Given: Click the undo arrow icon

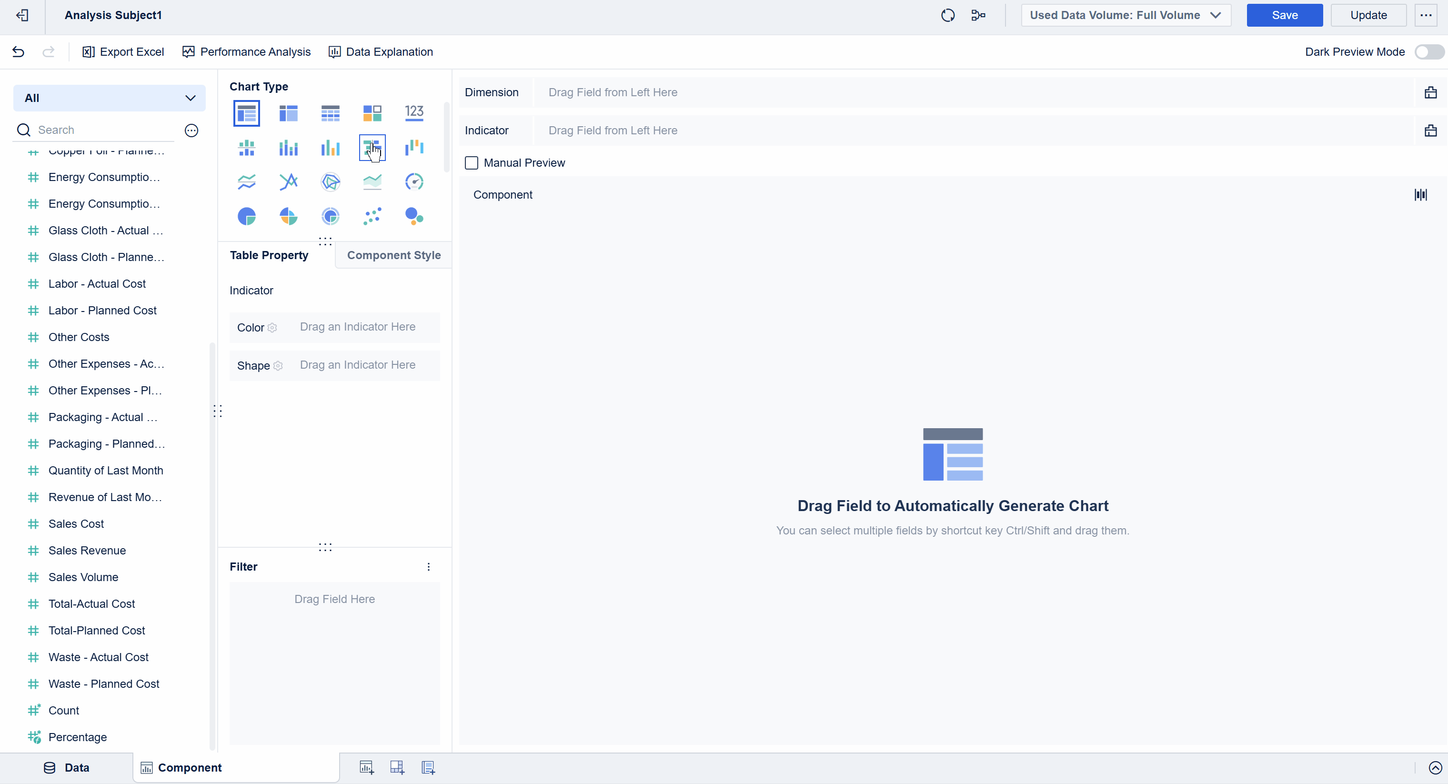Looking at the screenshot, I should tap(18, 52).
